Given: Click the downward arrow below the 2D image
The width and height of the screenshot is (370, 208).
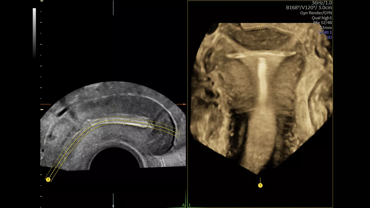Looking at the screenshot, I should (x=113, y=200).
